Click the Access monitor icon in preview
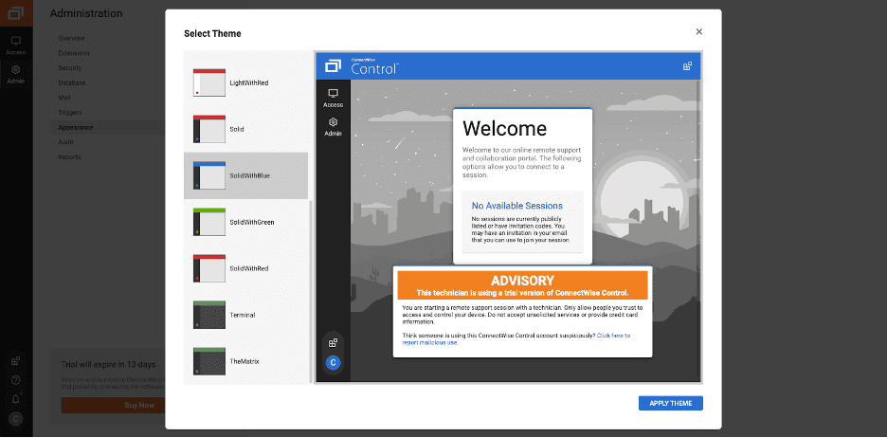Viewport: 887px width, 438px height. click(x=333, y=94)
